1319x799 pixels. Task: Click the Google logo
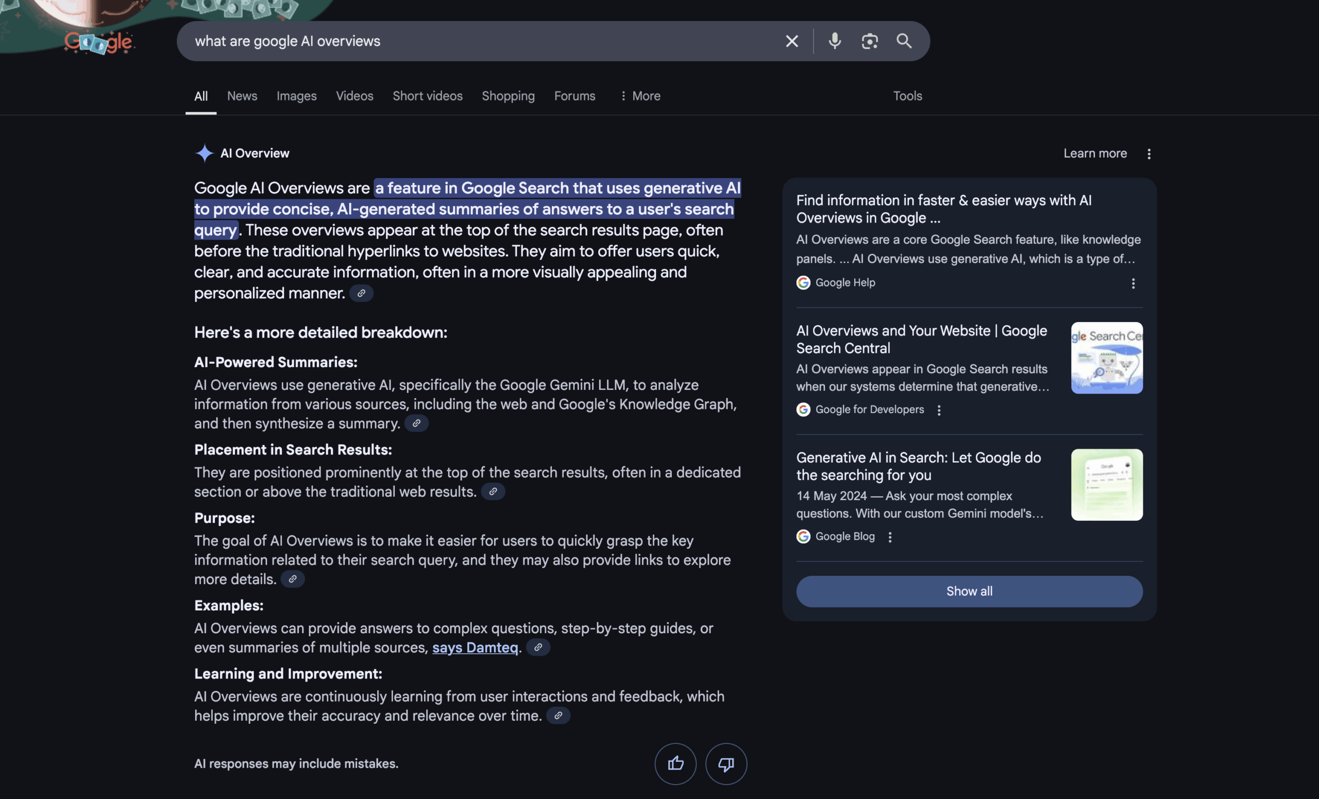[x=98, y=41]
